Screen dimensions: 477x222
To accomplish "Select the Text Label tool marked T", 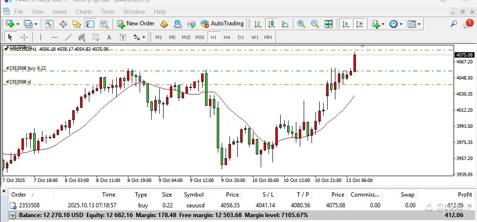I will click(123, 38).
